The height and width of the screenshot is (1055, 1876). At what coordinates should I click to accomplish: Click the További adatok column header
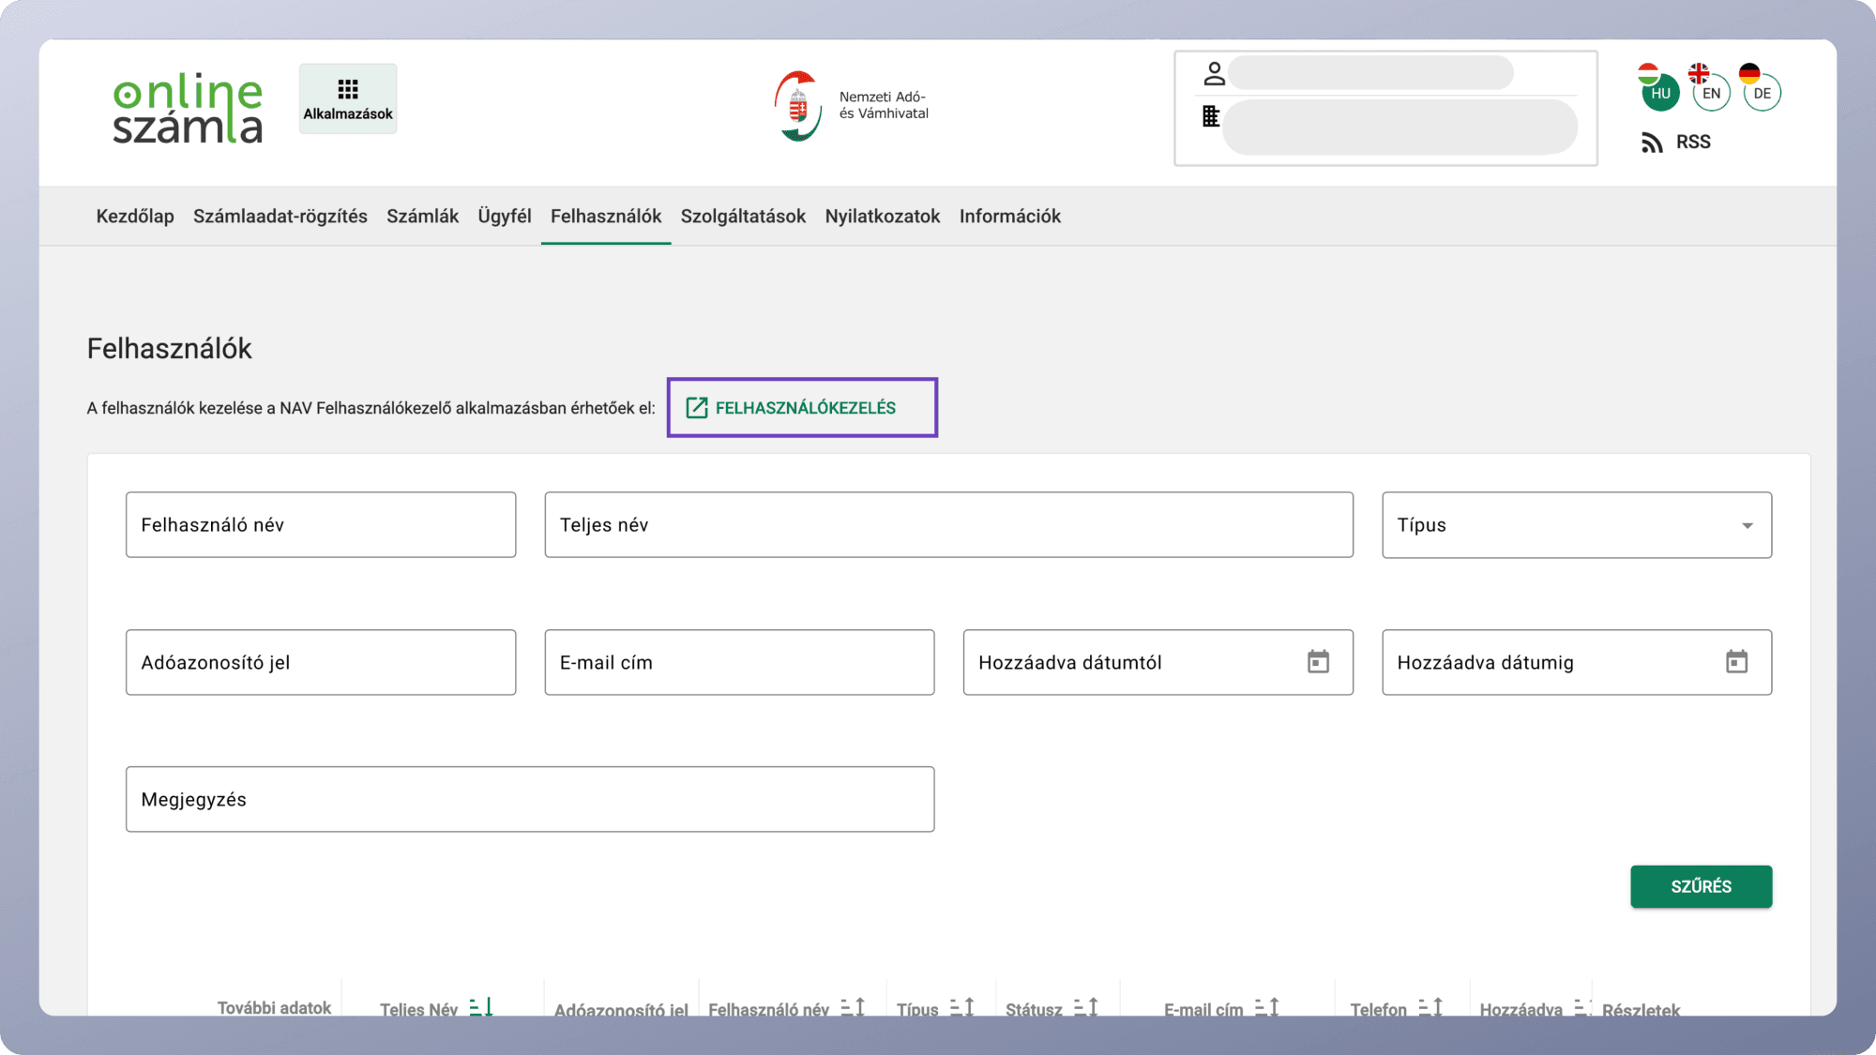(x=274, y=1008)
